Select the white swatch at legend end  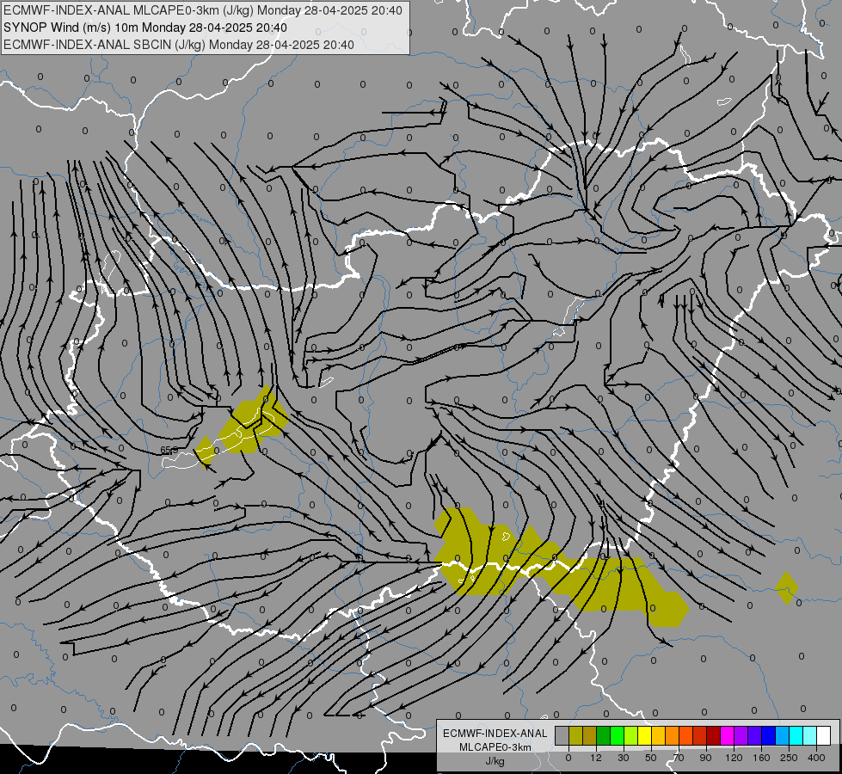[x=823, y=735]
